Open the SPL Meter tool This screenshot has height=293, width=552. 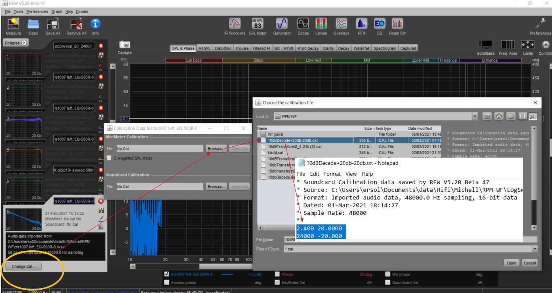[x=258, y=24]
